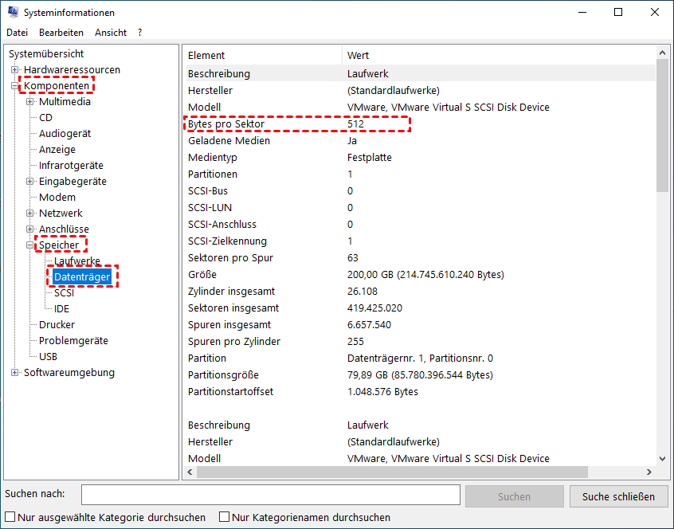Select the USB tree item
The image size is (674, 529).
click(48, 356)
